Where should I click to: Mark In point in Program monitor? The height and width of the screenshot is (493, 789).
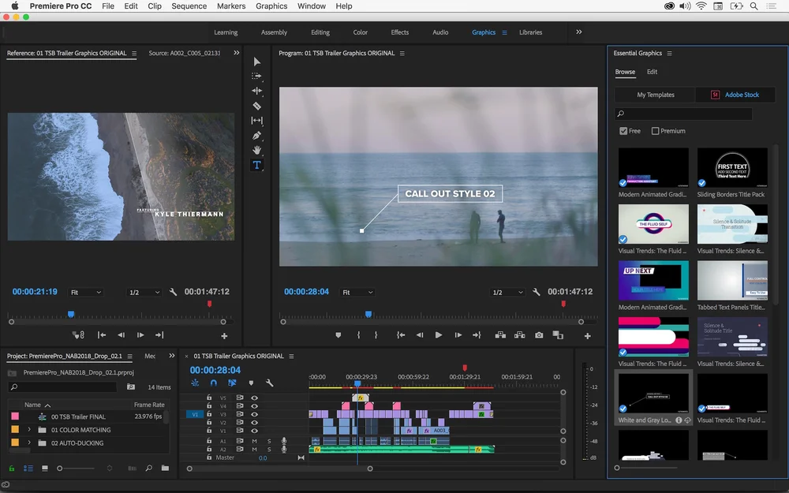tap(358, 335)
